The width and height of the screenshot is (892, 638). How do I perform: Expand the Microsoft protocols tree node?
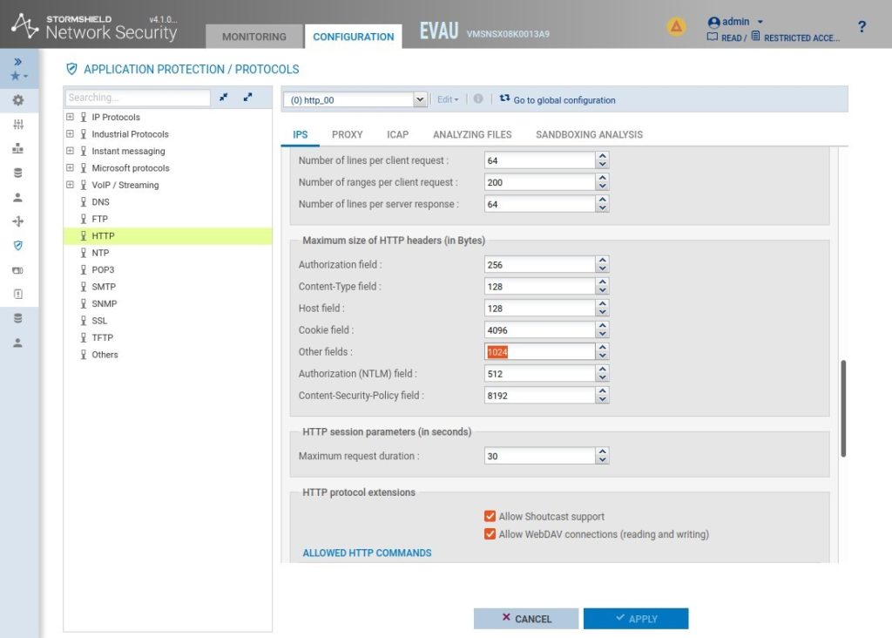click(71, 168)
